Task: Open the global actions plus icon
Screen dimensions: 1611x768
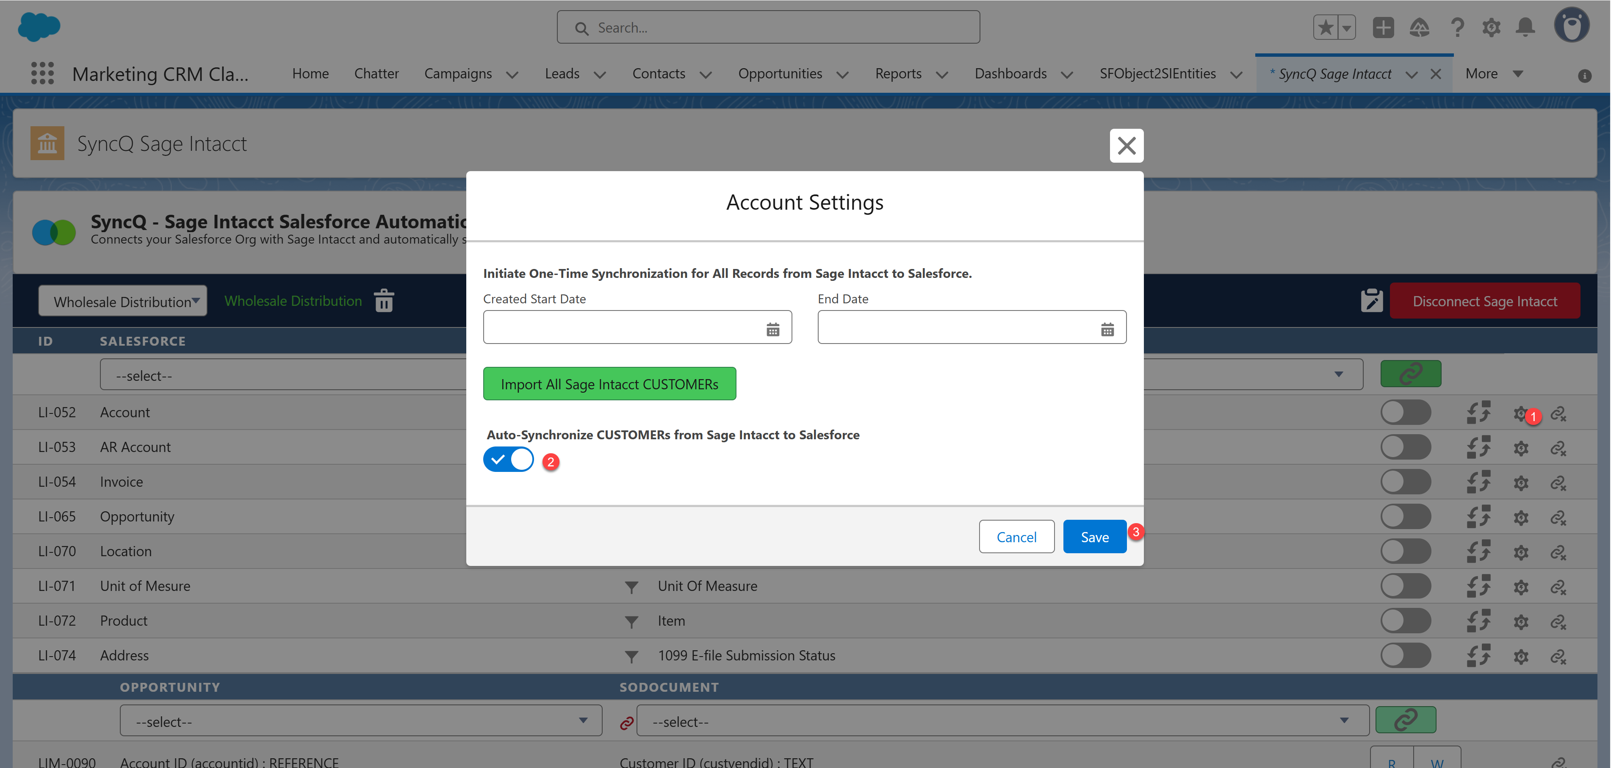Action: (x=1383, y=28)
